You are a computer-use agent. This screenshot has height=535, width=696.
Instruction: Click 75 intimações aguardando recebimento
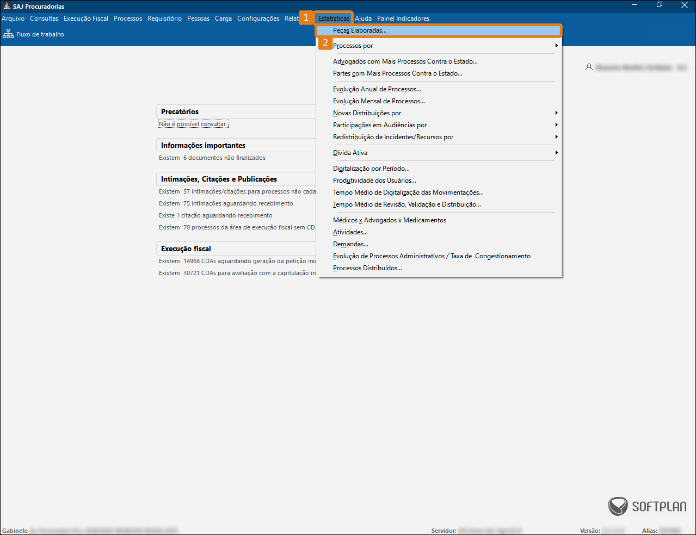pos(238,203)
